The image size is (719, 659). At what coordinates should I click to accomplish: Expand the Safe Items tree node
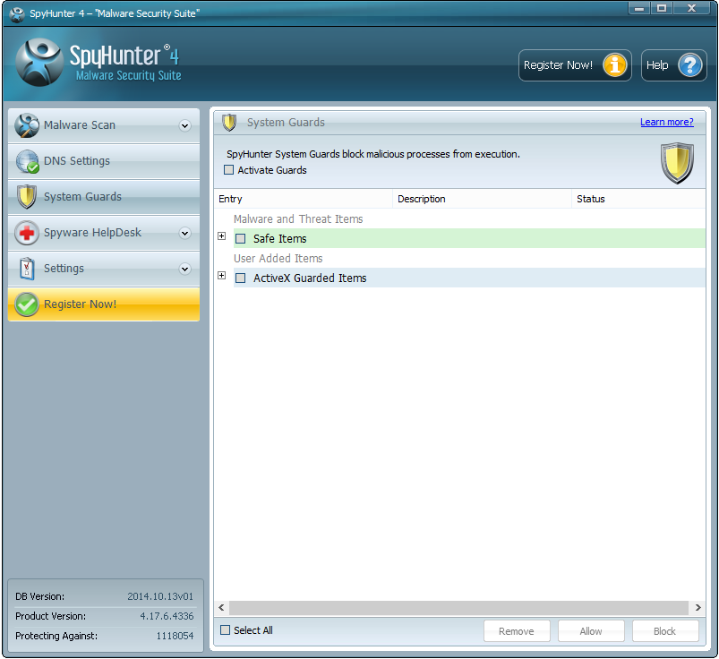(222, 236)
